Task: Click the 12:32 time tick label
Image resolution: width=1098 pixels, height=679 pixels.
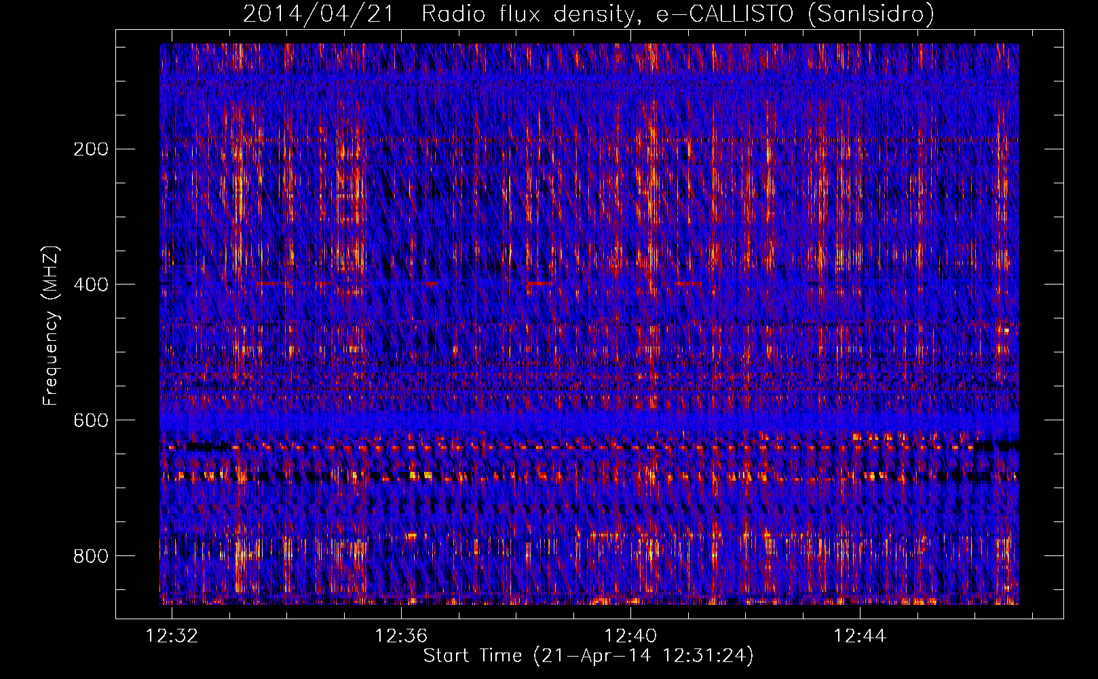Action: point(172,636)
